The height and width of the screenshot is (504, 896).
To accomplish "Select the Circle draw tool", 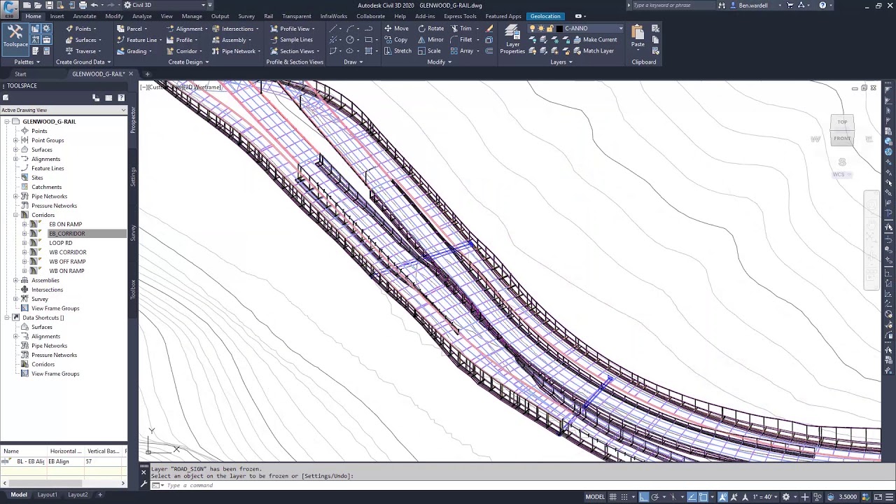I will pyautogui.click(x=350, y=40).
